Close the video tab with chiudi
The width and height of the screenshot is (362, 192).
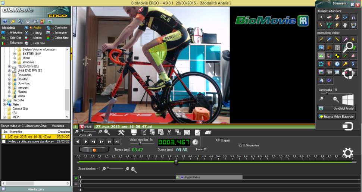click(x=86, y=127)
